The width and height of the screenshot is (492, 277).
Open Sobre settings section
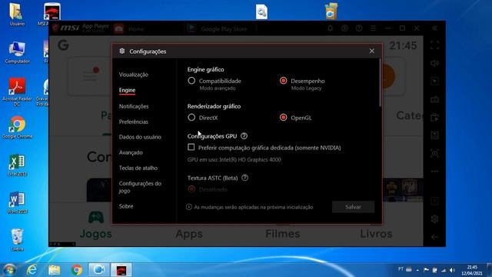coord(126,206)
